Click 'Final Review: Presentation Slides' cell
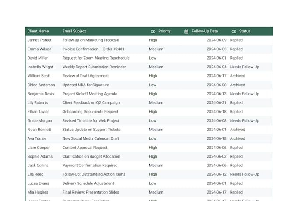The width and height of the screenshot is (298, 201). [91, 192]
